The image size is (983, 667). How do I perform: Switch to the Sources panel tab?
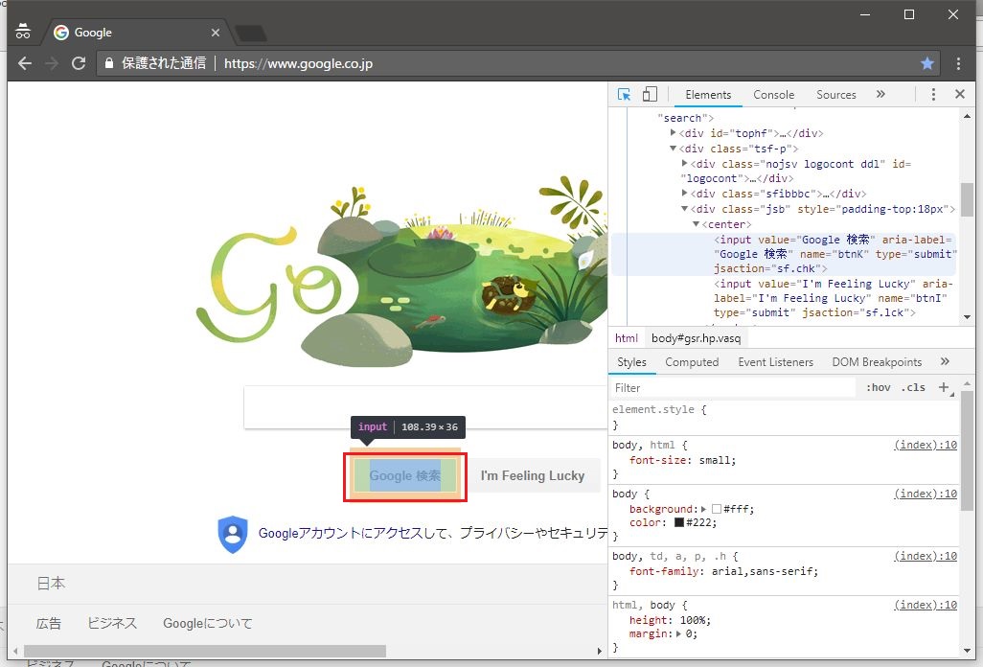[x=835, y=95]
